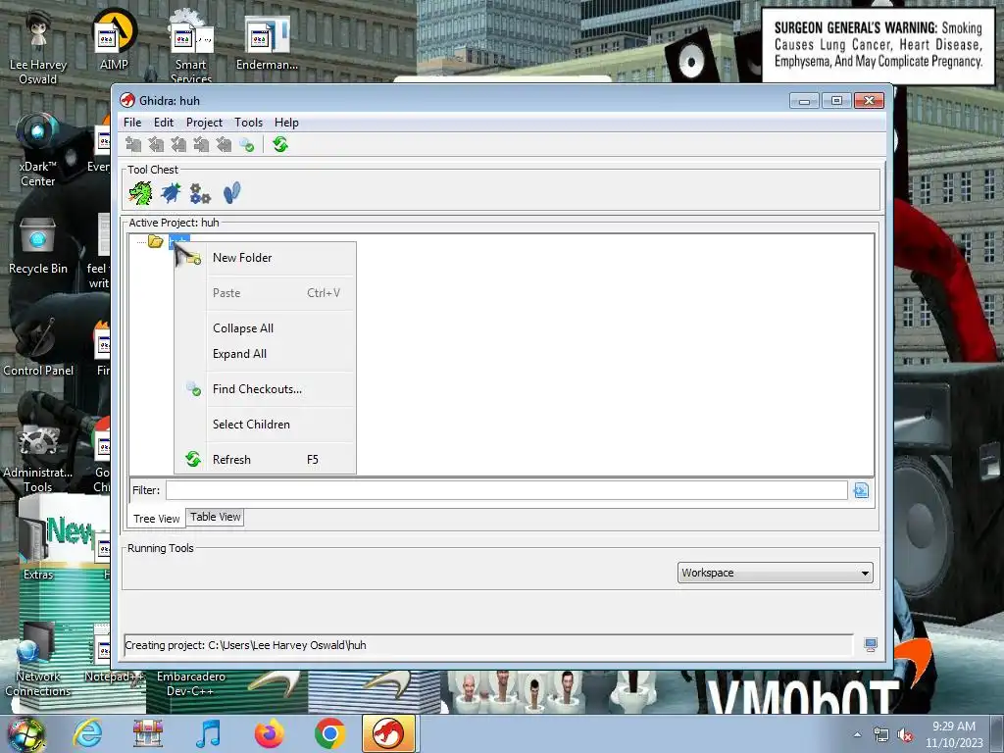The width and height of the screenshot is (1004, 753).
Task: Open the Help menu
Action: [x=286, y=123]
